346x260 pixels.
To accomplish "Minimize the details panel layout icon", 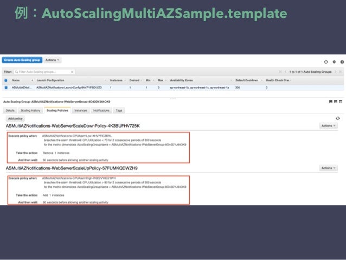I will (331, 102).
